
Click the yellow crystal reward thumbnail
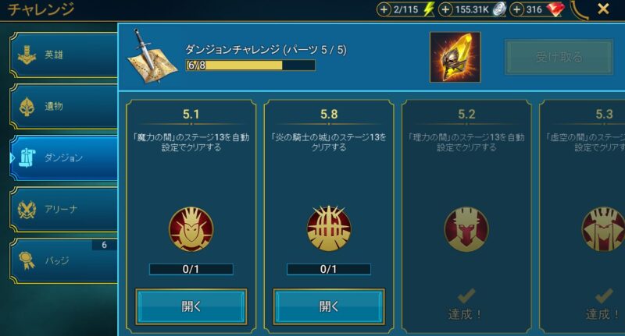coord(455,57)
